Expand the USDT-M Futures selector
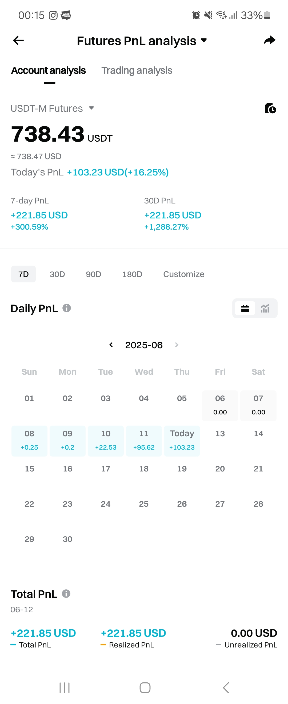The width and height of the screenshot is (288, 704). click(52, 108)
